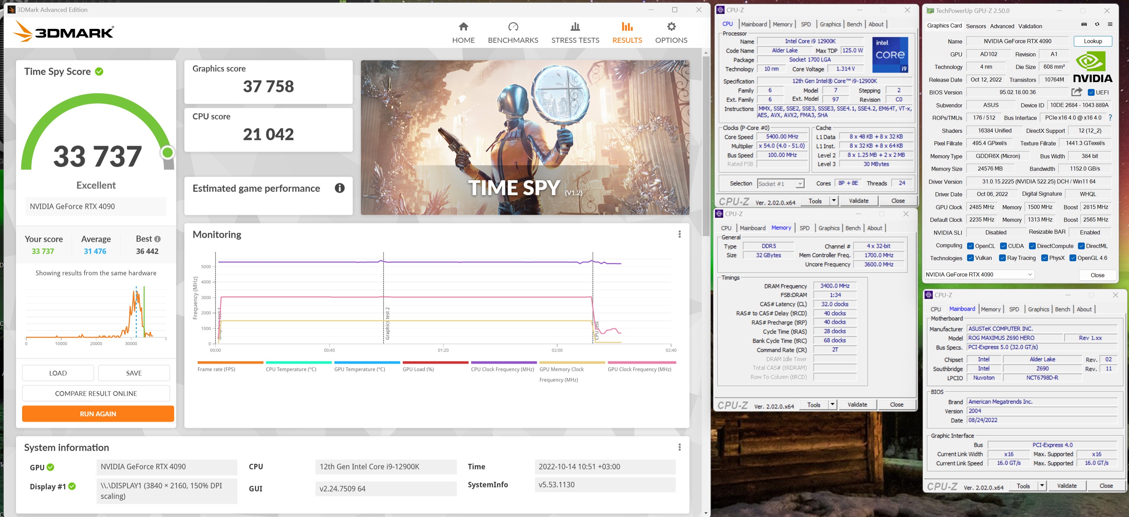Click the Frame rate (FPS) orange legend swatch
This screenshot has height=517, width=1129.
[230, 362]
